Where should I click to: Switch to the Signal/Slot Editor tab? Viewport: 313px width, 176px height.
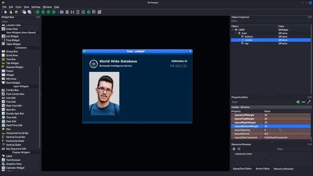242,169
